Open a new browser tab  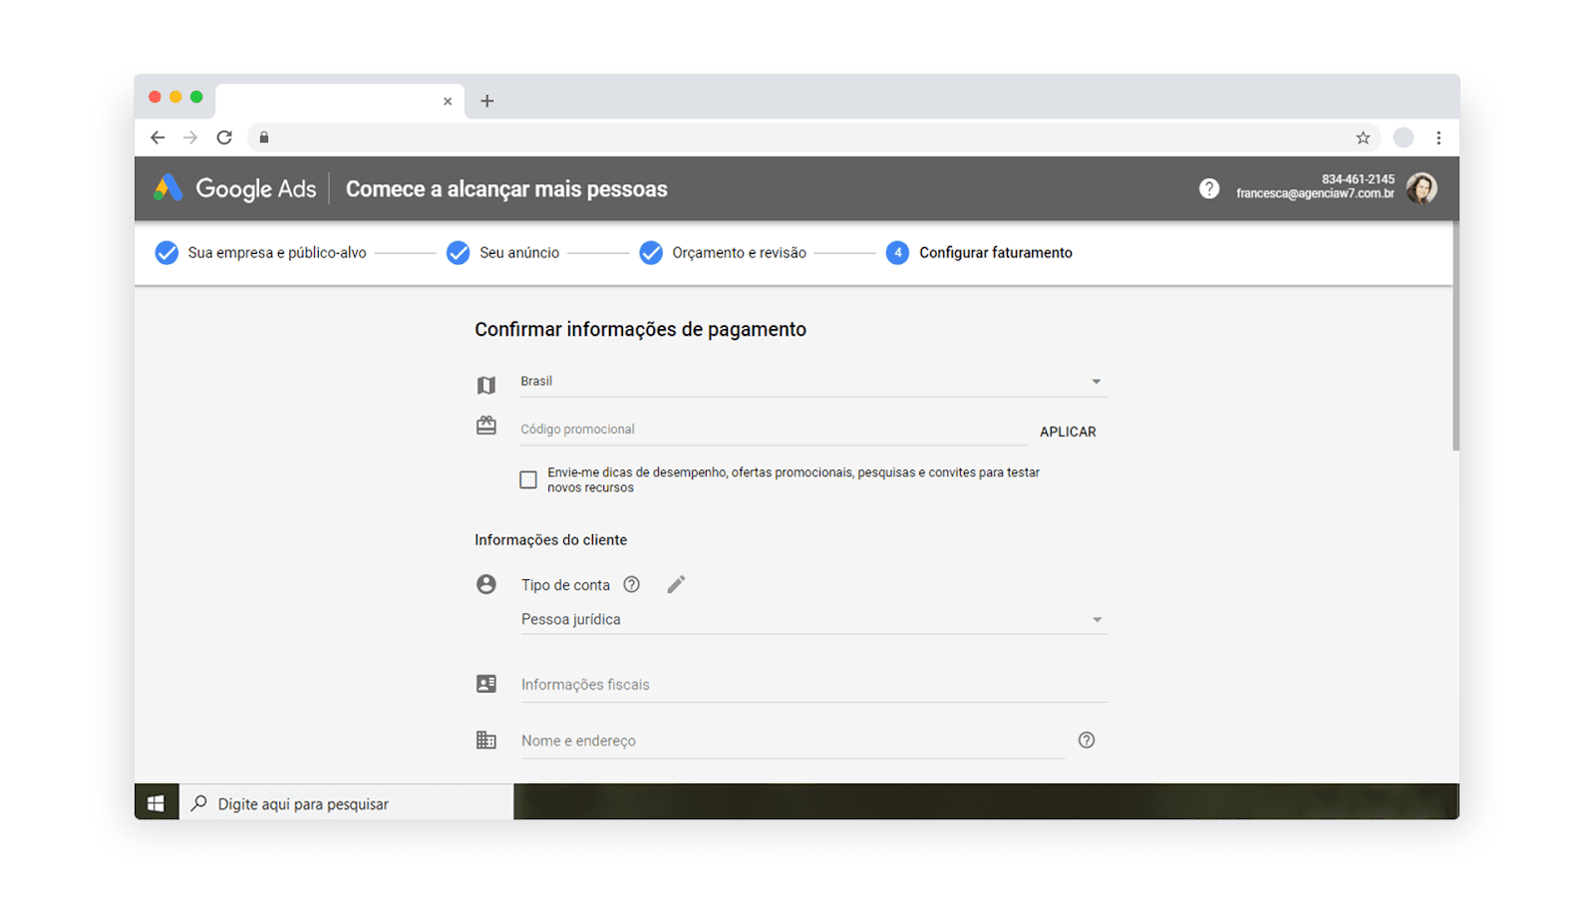486,101
